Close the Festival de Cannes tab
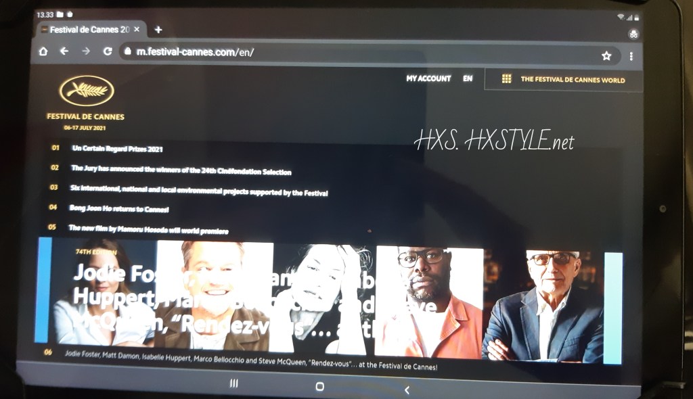Screen dimensions: 693x399 click(x=137, y=30)
